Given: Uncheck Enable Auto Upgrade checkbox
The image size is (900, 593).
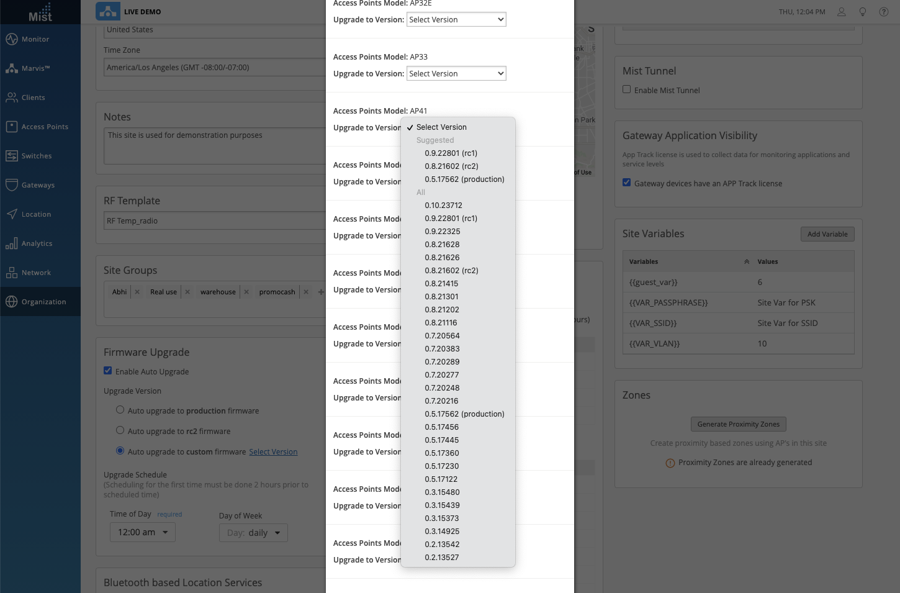Looking at the screenshot, I should (108, 371).
